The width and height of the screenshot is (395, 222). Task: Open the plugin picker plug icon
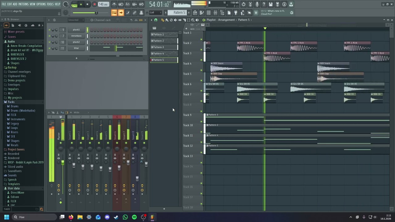(236, 13)
